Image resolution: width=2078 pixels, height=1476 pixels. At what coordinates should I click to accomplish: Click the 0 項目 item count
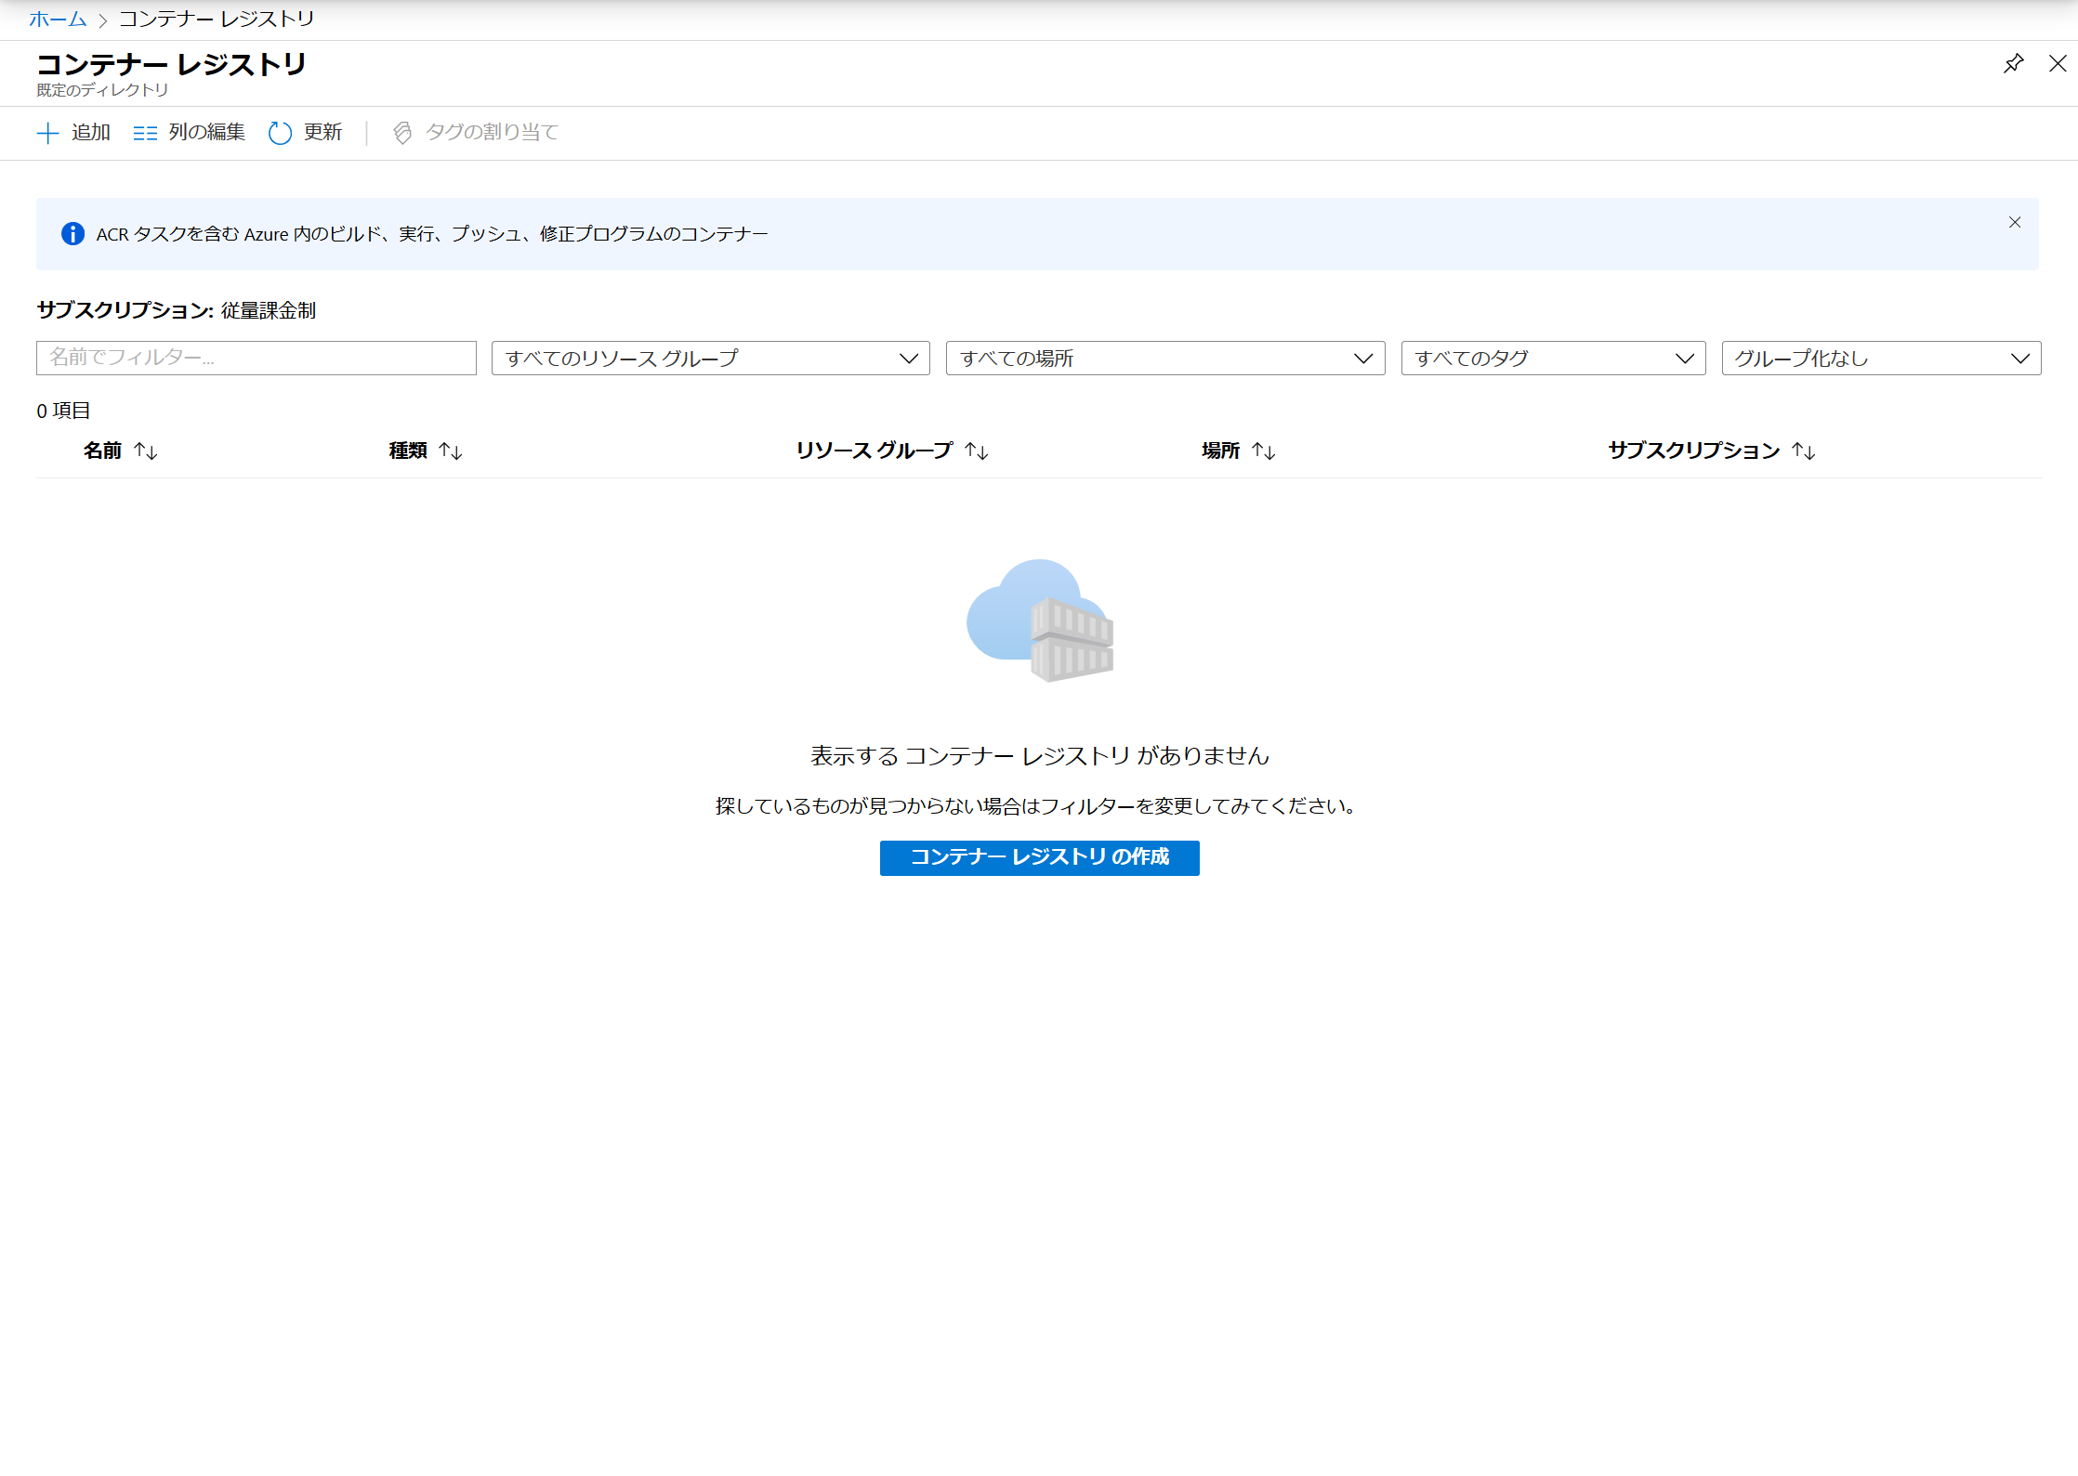coord(63,411)
